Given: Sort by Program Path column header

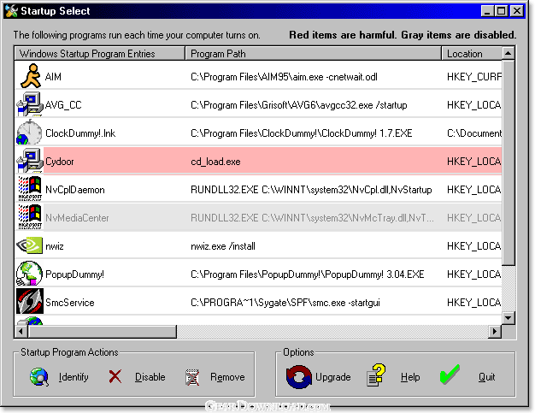Looking at the screenshot, I should tap(313, 54).
